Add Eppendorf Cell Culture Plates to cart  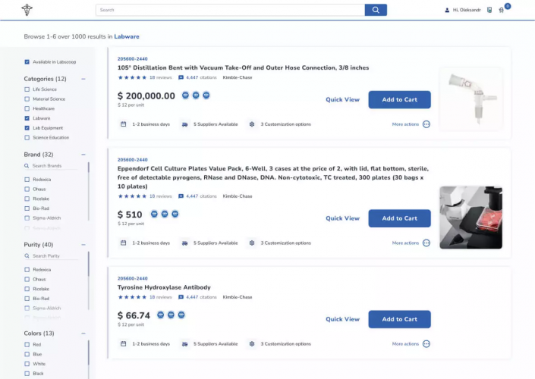pyautogui.click(x=400, y=218)
